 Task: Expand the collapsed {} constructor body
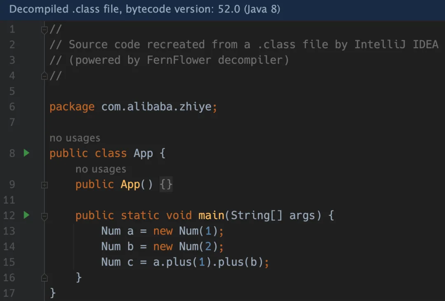tap(166, 185)
